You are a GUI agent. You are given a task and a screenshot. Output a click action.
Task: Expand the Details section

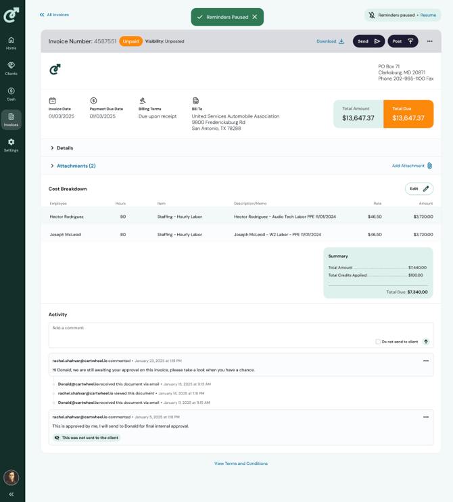point(53,148)
